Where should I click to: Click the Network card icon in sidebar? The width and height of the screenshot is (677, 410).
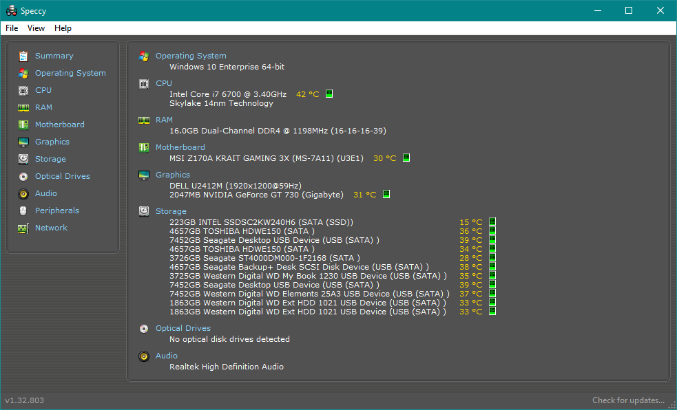23,228
